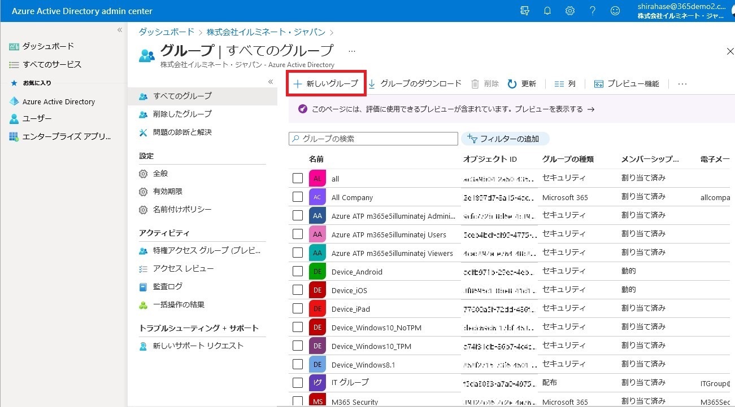The image size is (735, 407).
Task: Open the Cloud Shell icon in header
Action: tap(525, 11)
